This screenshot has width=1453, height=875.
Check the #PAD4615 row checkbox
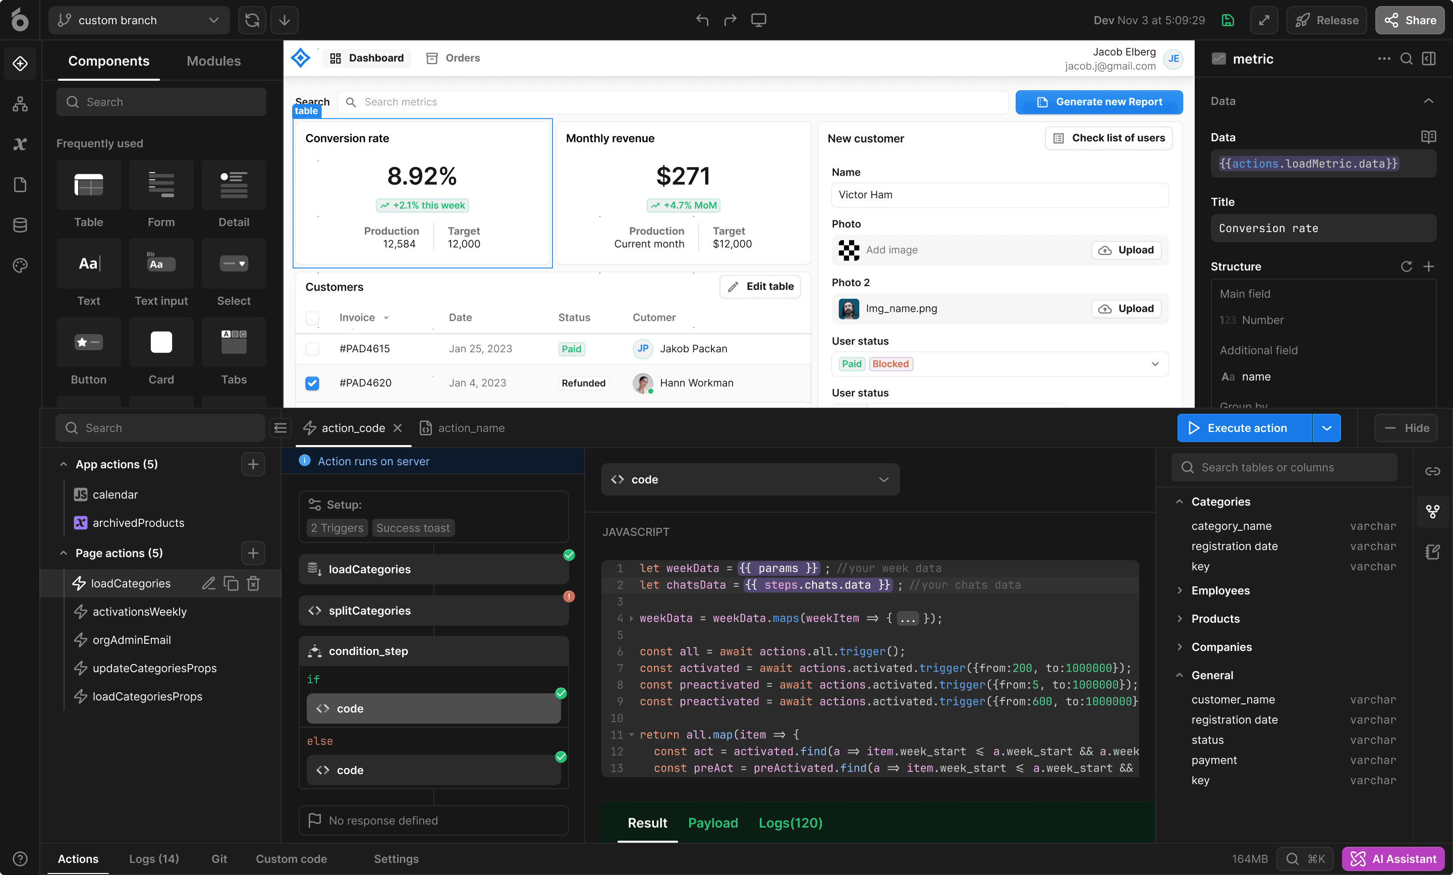pyautogui.click(x=312, y=349)
